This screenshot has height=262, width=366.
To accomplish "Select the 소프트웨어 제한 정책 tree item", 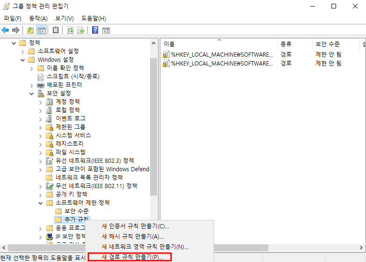I will pos(83,203).
